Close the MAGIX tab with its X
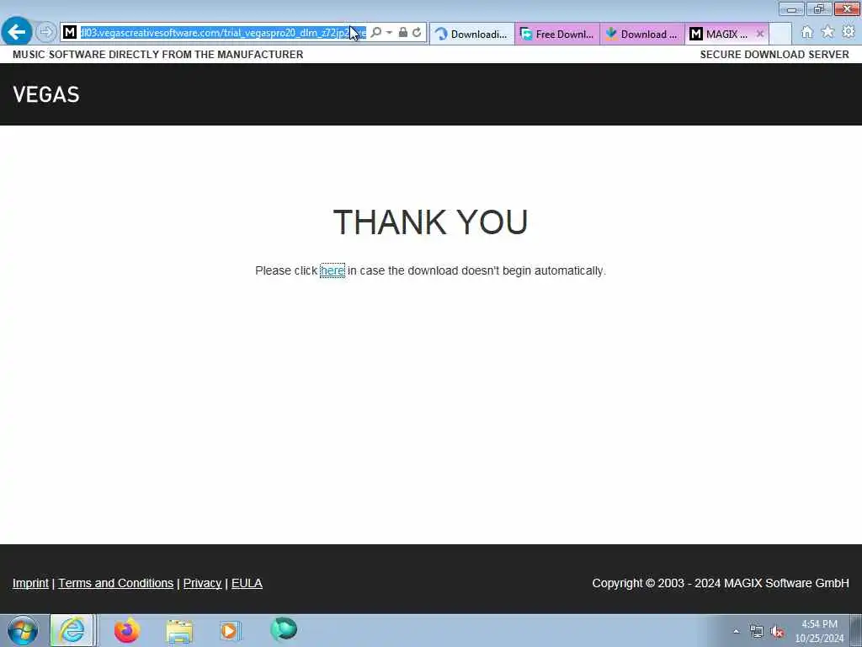 tap(760, 34)
